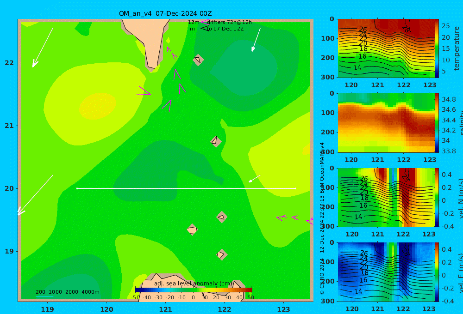Click depth label 300 on the salinity panel

coord(328,152)
